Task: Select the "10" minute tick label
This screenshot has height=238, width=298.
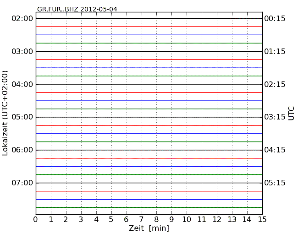Action: 187,219
